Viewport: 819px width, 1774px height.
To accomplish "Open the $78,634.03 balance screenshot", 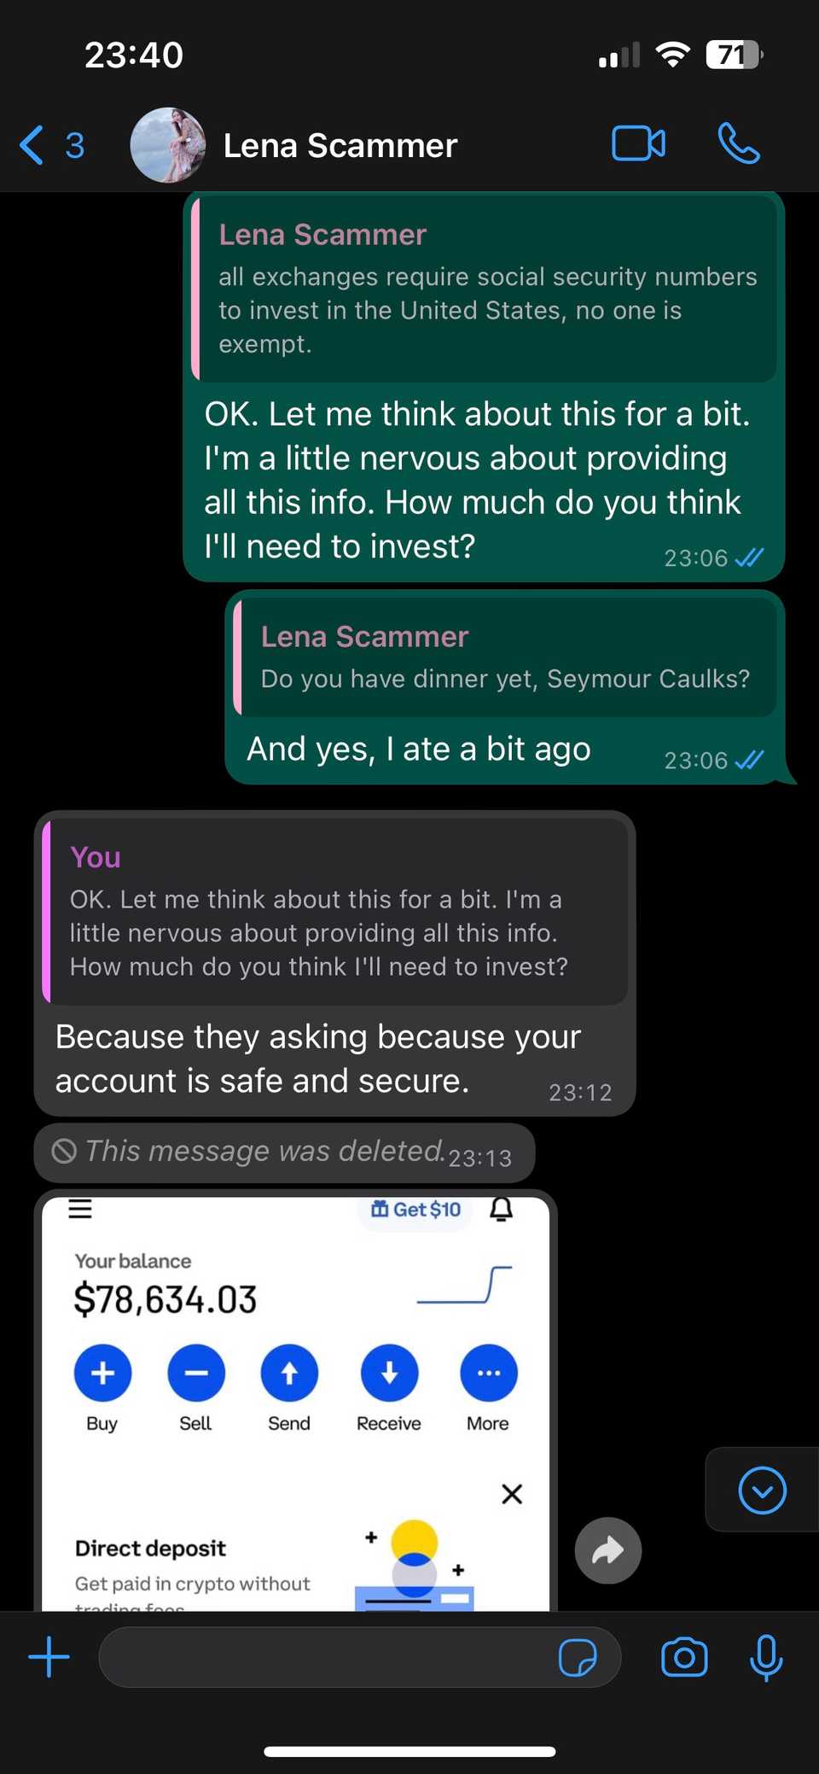I will (x=295, y=1400).
